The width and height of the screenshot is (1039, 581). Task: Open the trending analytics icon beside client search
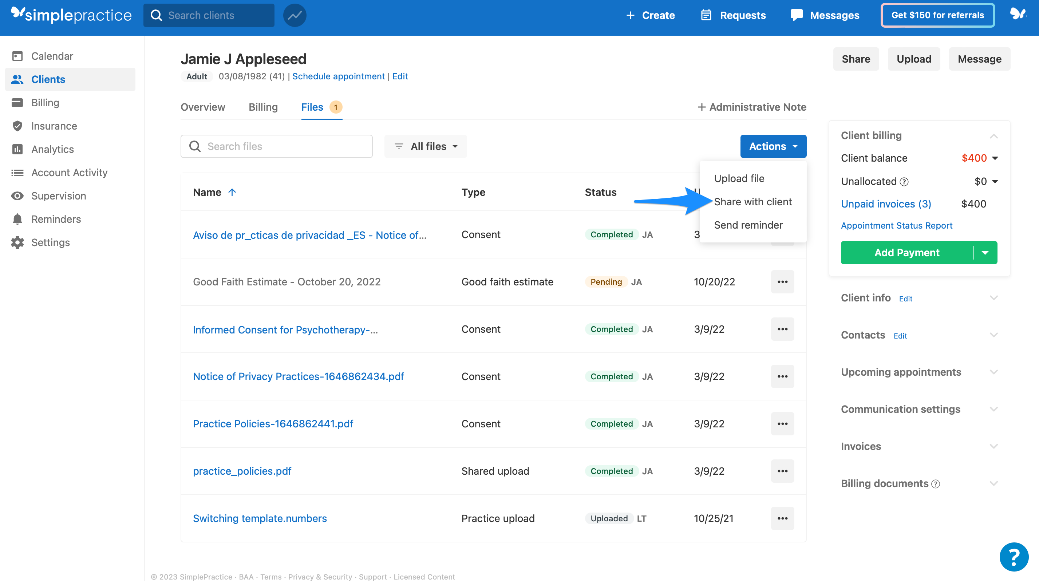point(294,15)
